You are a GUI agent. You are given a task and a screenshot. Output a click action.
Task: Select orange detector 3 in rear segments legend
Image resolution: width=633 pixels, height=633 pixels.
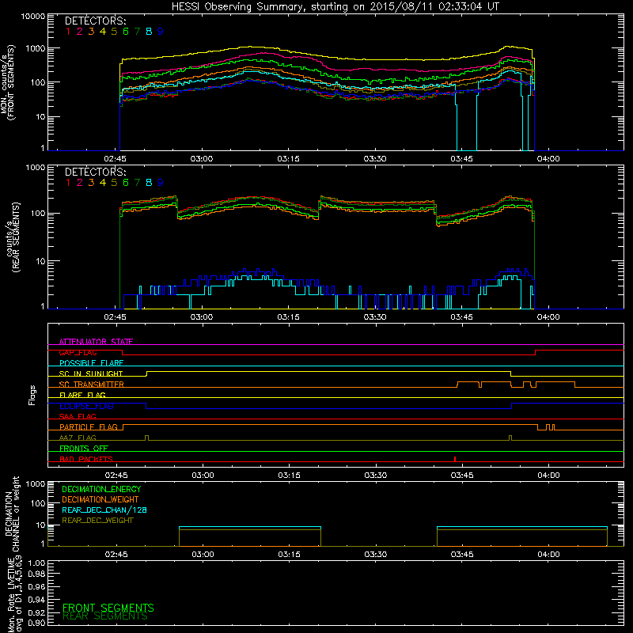(91, 183)
